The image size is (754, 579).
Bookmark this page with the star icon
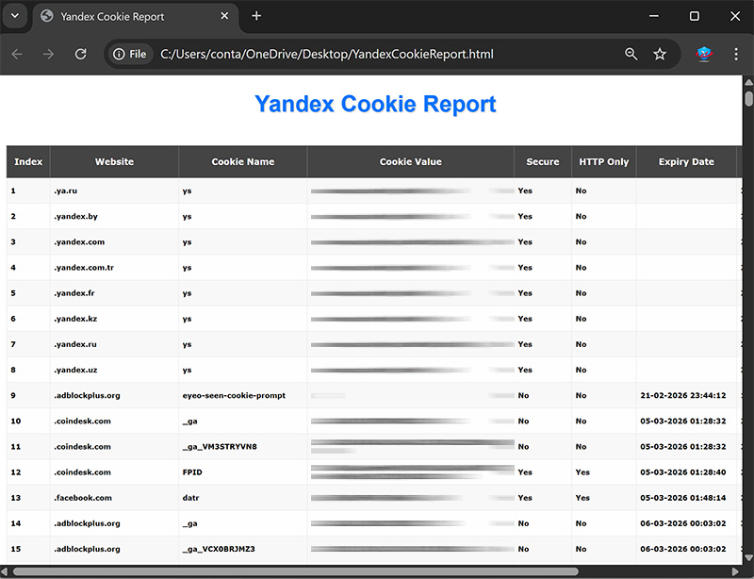point(660,55)
